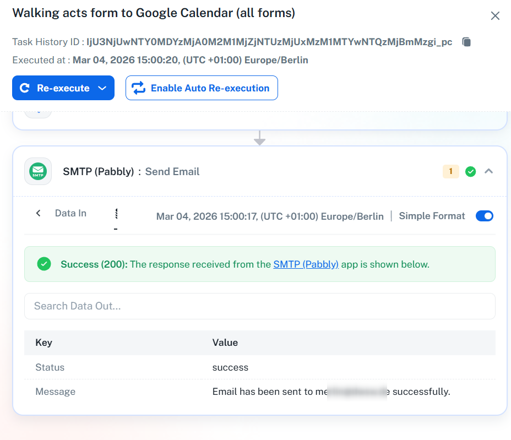Screen dimensions: 511x440
Task: Click the green step success checkmark
Action: (470, 172)
